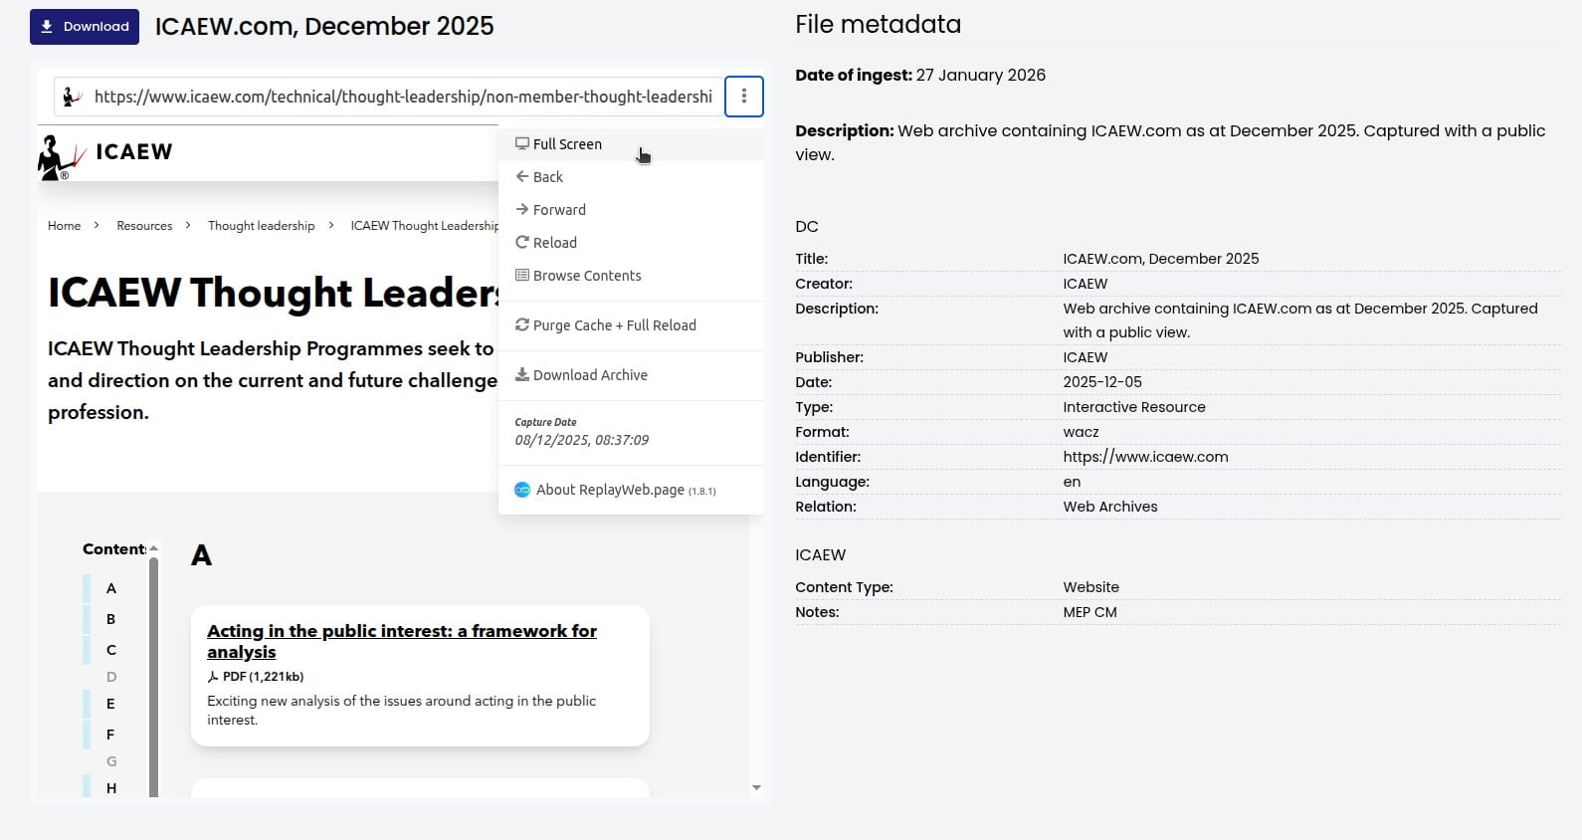Click scroll-up arrow of contents list

click(153, 548)
